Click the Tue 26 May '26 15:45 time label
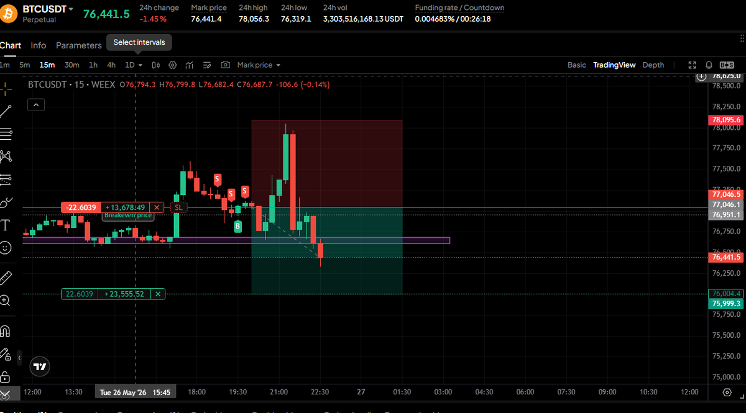Screen dimensions: 746x413 click(136, 393)
